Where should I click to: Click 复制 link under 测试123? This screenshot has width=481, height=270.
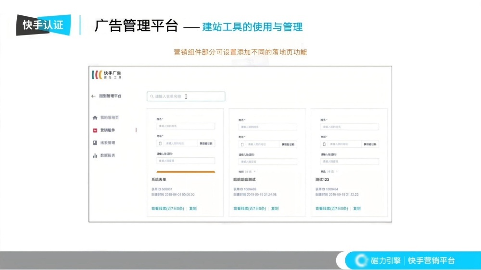click(357, 209)
